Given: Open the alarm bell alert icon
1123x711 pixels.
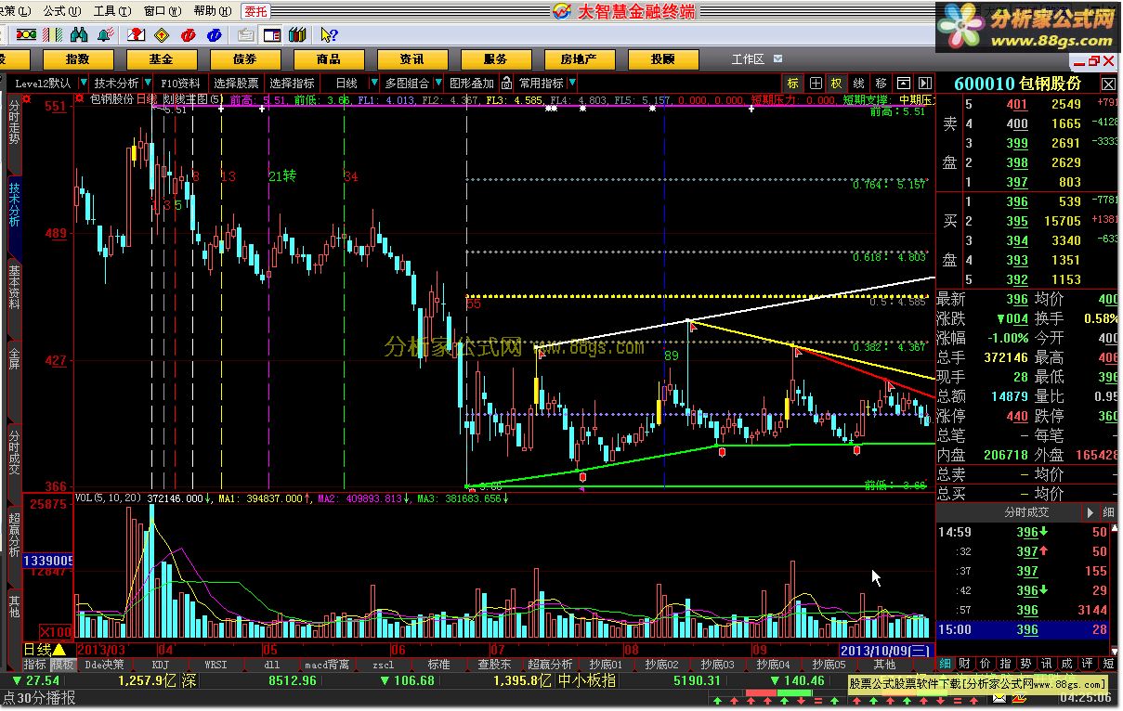Looking at the screenshot, I should [x=106, y=35].
